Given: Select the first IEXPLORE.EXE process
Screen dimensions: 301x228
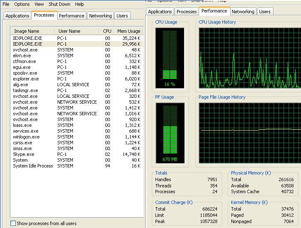Looking at the screenshot, I should 27,38.
